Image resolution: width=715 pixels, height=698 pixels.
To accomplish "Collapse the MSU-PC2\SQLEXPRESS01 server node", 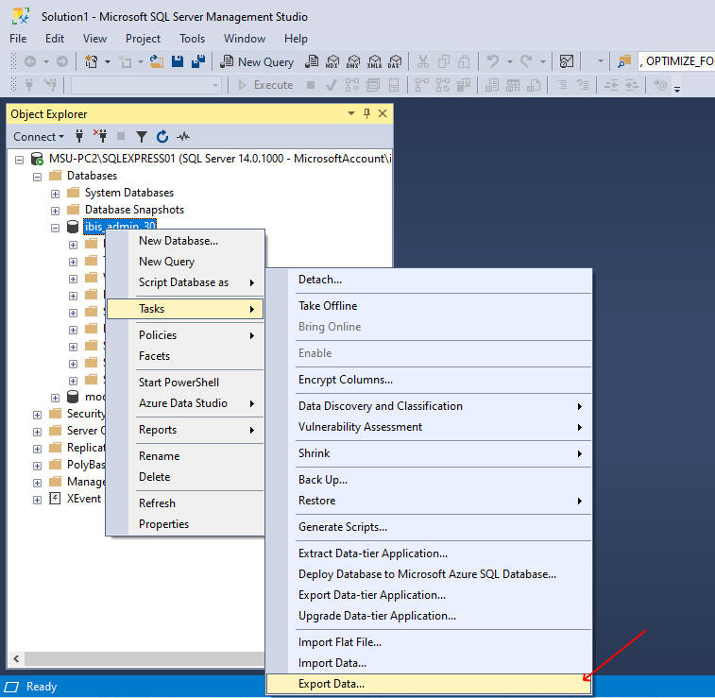I will coord(19,160).
